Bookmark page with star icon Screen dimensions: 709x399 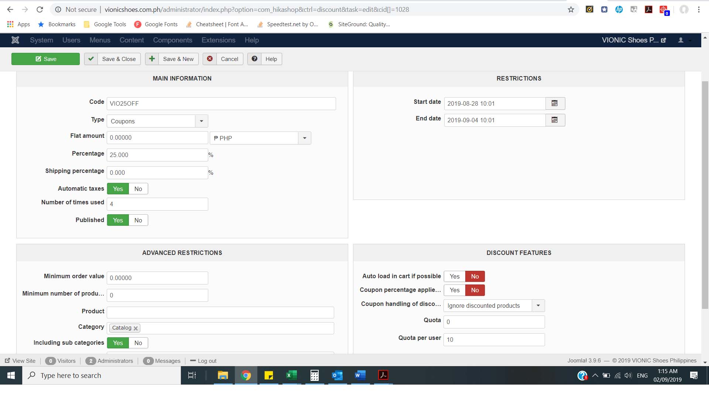point(571,10)
